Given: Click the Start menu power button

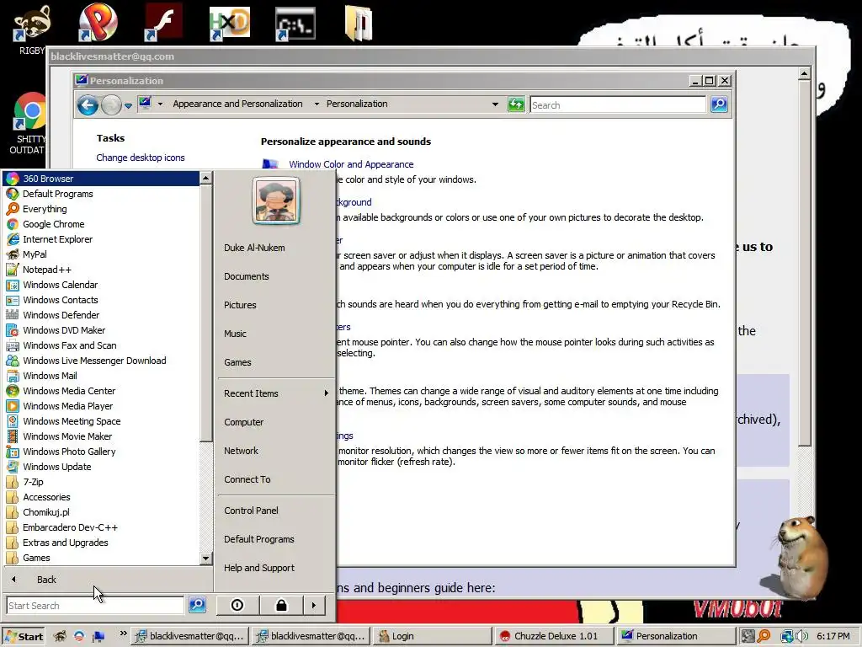Looking at the screenshot, I should (x=237, y=605).
